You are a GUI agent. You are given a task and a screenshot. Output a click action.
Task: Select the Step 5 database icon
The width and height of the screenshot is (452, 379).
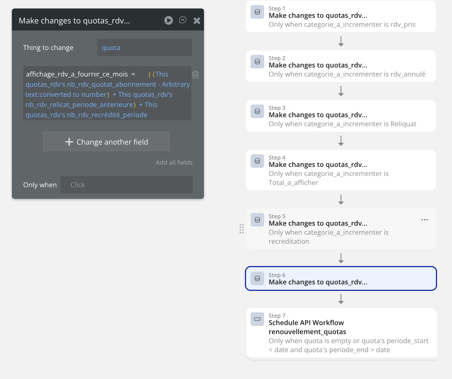(x=257, y=220)
